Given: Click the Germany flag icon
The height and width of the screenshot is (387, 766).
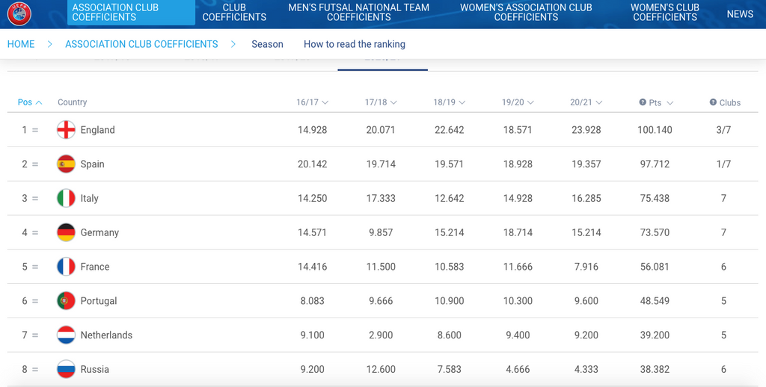Looking at the screenshot, I should click(x=66, y=232).
